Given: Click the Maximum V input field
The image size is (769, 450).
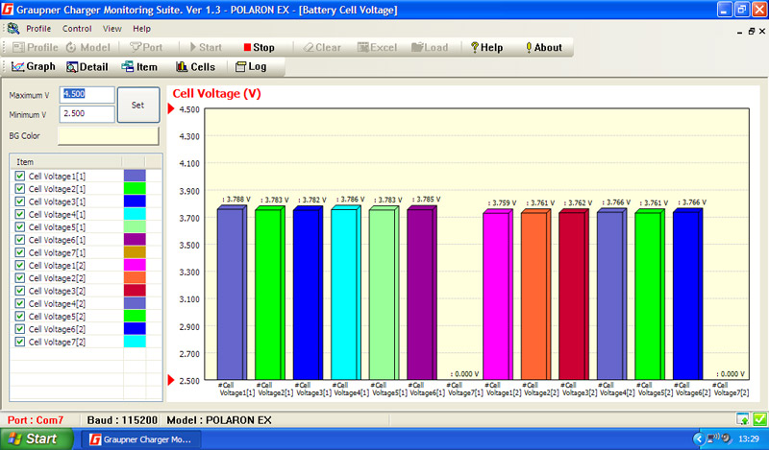Looking at the screenshot, I should pos(87,94).
